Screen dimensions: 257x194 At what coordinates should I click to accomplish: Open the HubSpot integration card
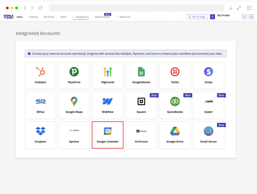[40, 75]
